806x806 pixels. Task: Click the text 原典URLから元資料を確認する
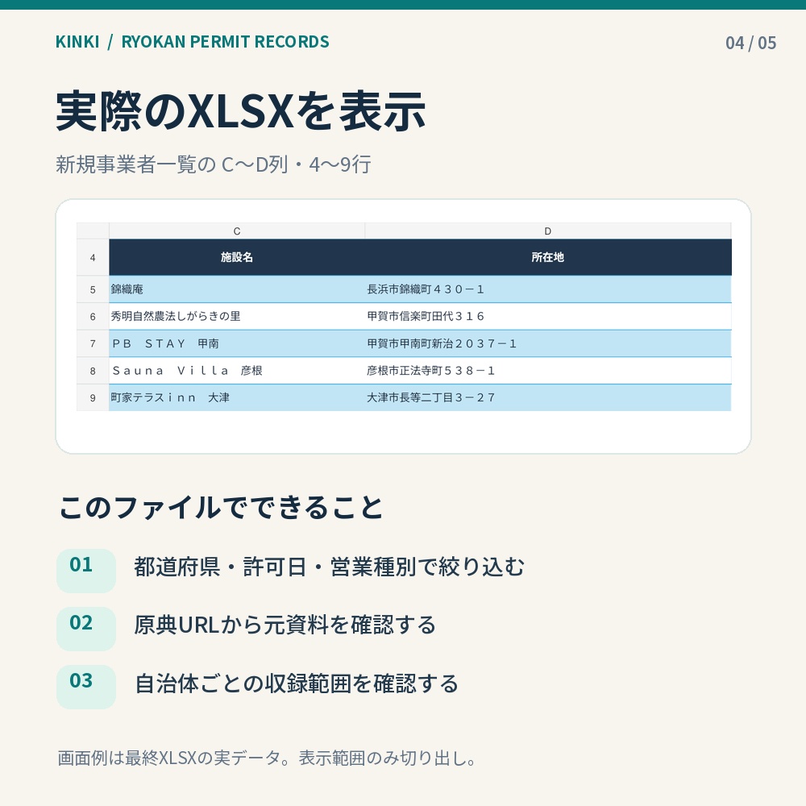pyautogui.click(x=285, y=625)
